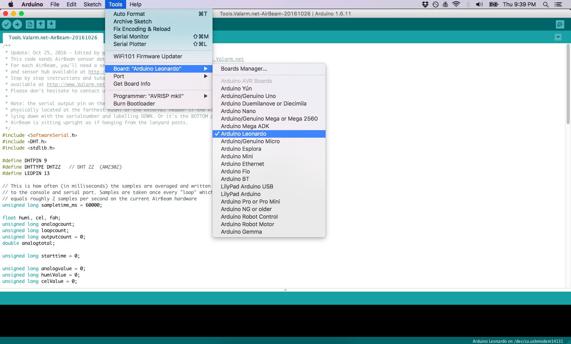The width and height of the screenshot is (571, 344).
Task: Click the battery status icon
Action: pos(494,4)
